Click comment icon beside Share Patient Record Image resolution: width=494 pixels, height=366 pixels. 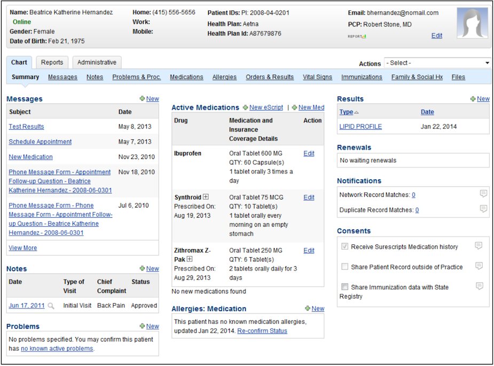(x=479, y=266)
